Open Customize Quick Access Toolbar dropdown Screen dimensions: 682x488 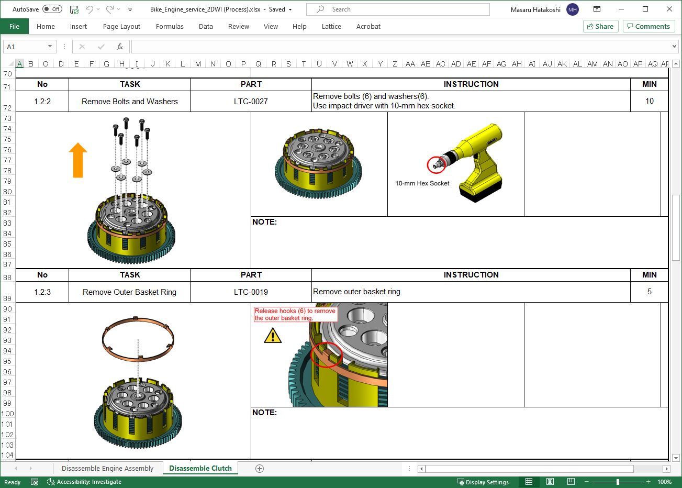[x=130, y=9]
